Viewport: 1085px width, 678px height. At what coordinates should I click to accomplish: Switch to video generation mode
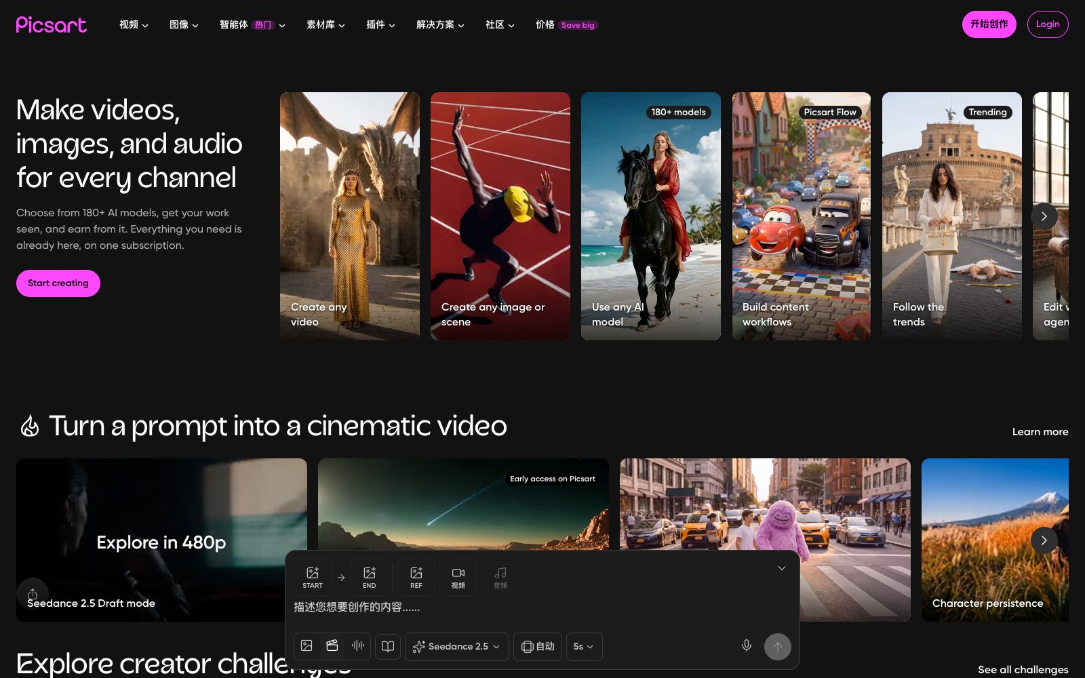tap(332, 646)
